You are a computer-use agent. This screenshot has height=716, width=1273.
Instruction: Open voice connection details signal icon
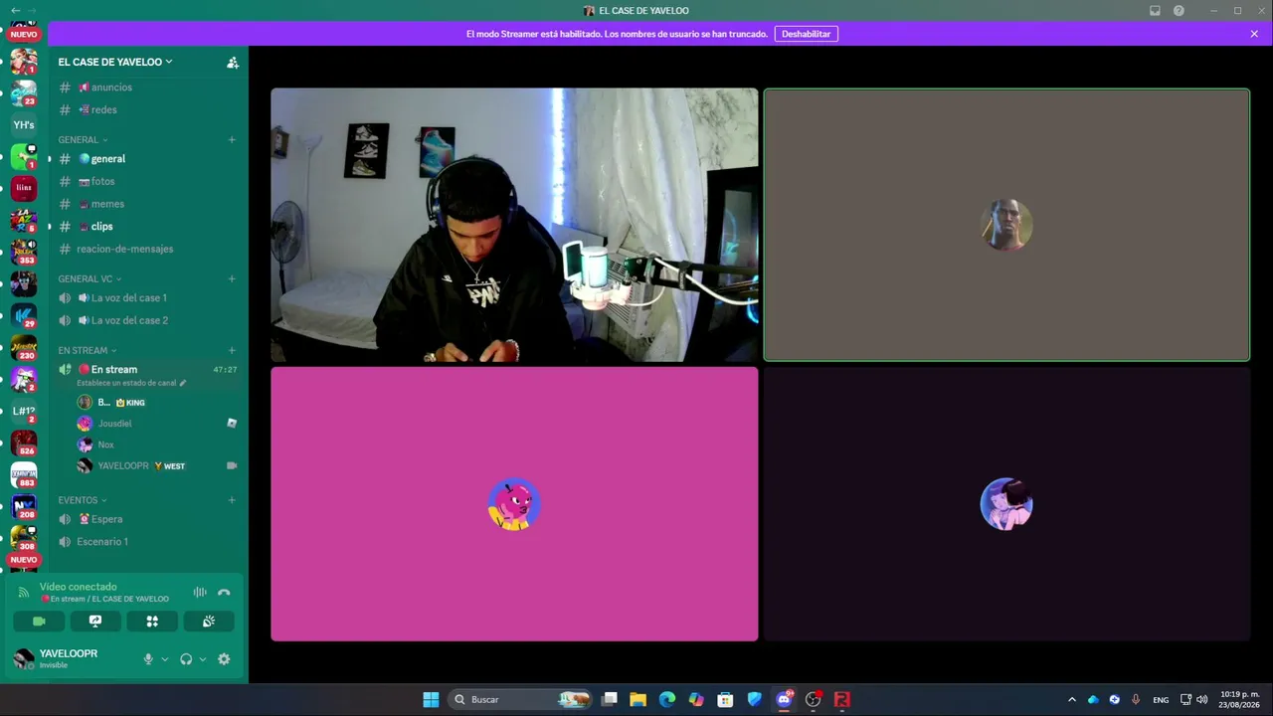(x=24, y=593)
